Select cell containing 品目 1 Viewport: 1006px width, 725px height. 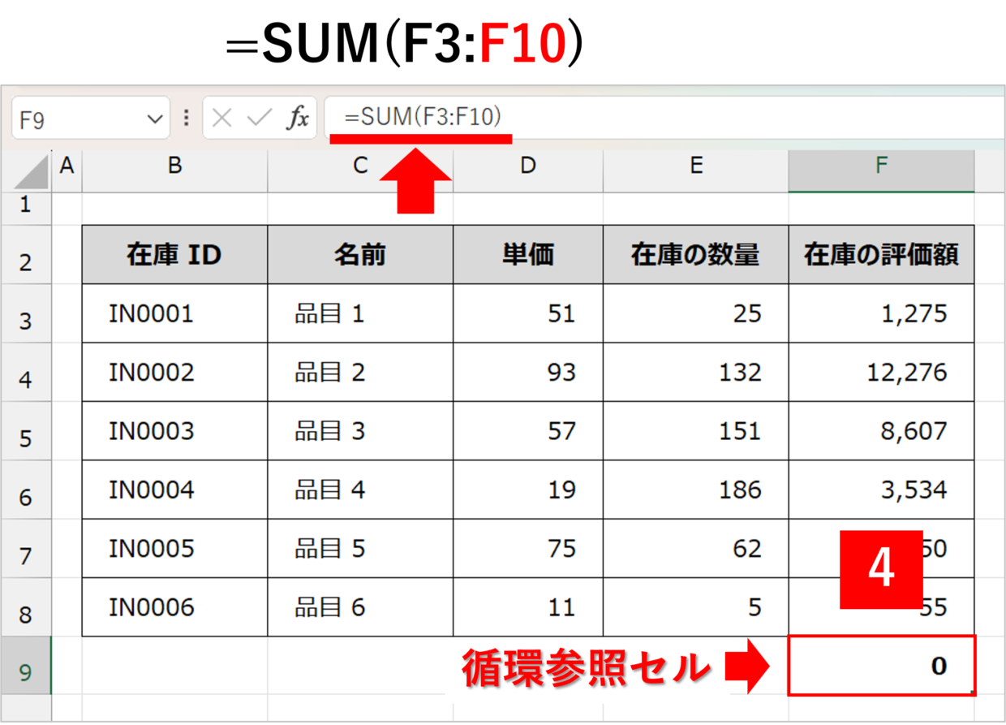pyautogui.click(x=360, y=313)
